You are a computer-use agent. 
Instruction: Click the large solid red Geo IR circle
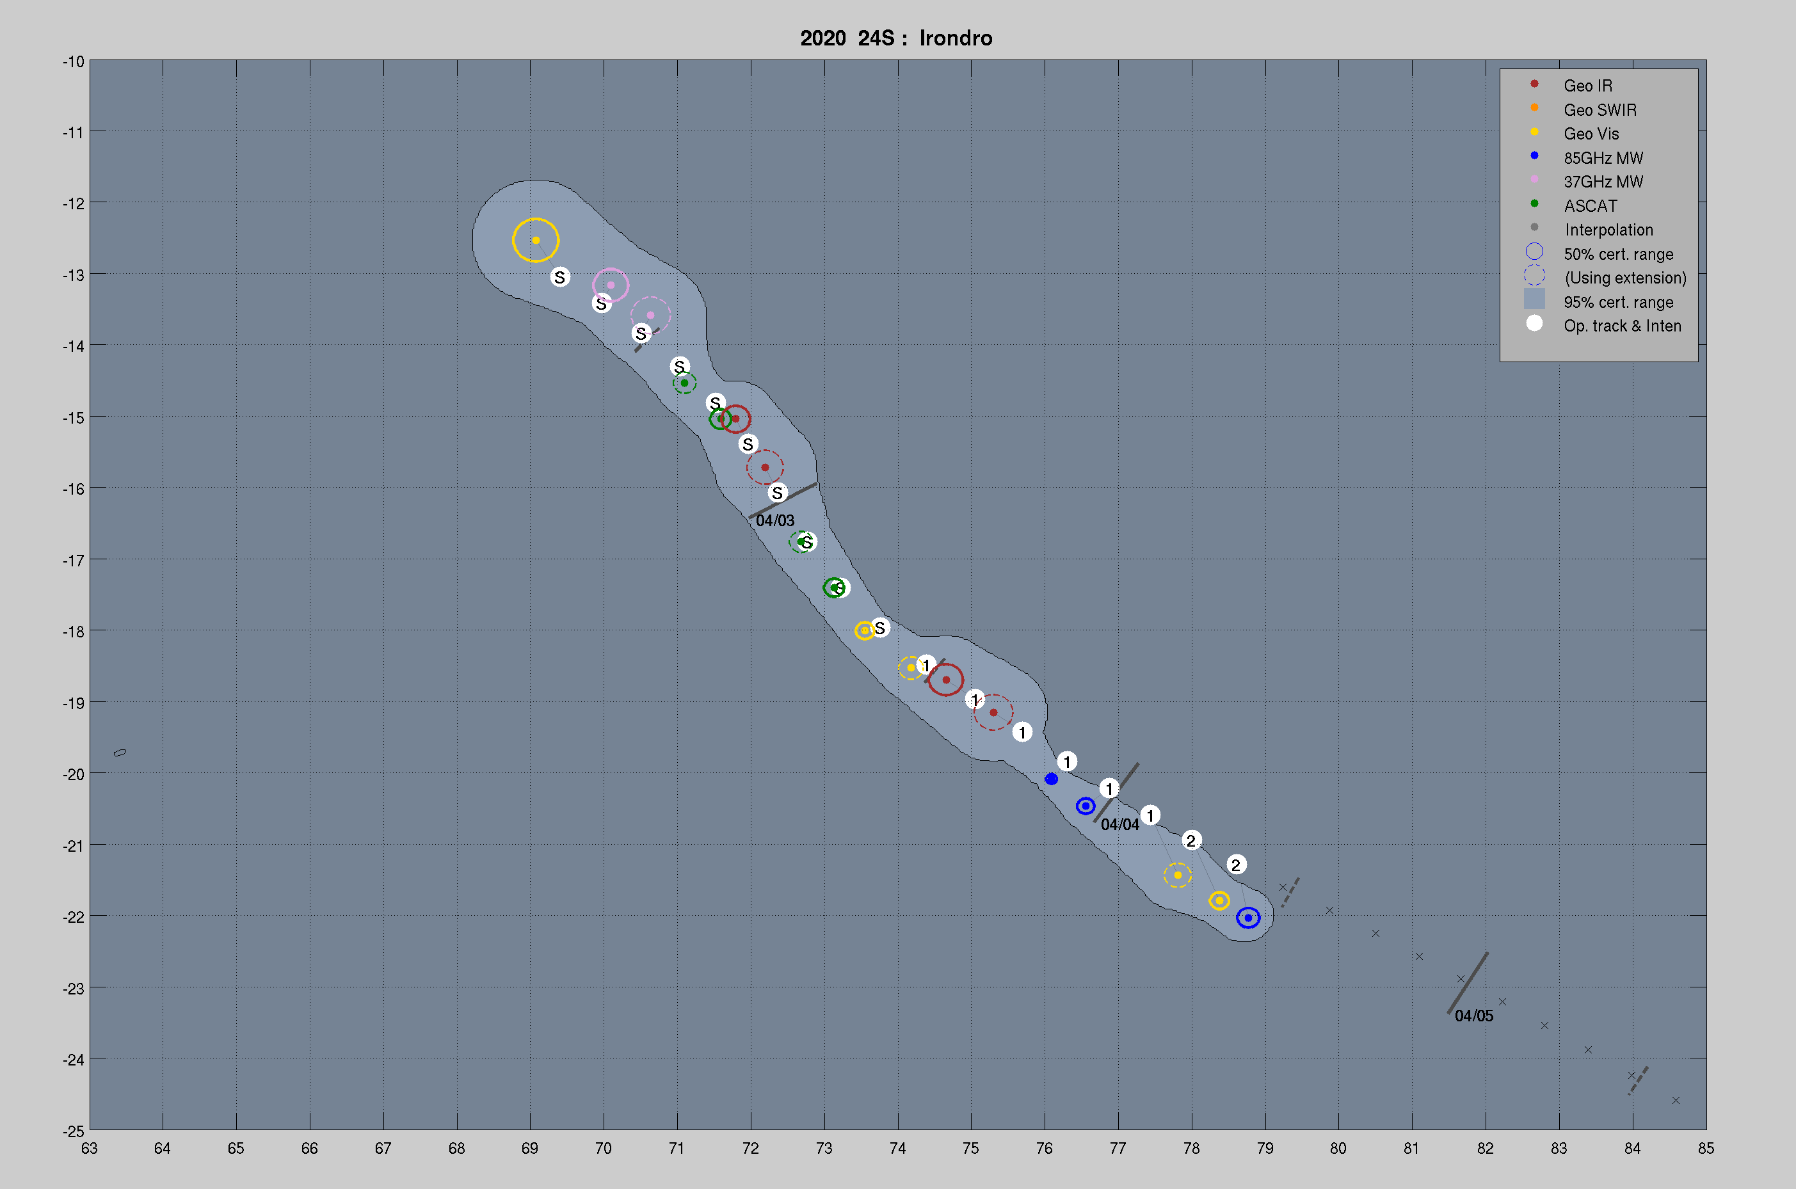tap(946, 680)
